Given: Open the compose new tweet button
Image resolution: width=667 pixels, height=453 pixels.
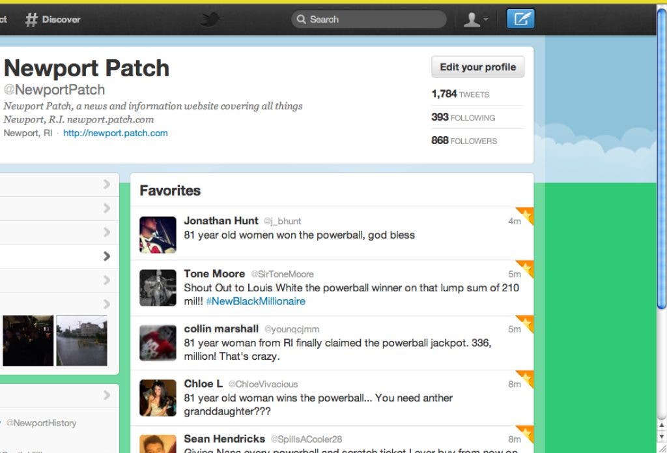Looking at the screenshot, I should (x=520, y=19).
